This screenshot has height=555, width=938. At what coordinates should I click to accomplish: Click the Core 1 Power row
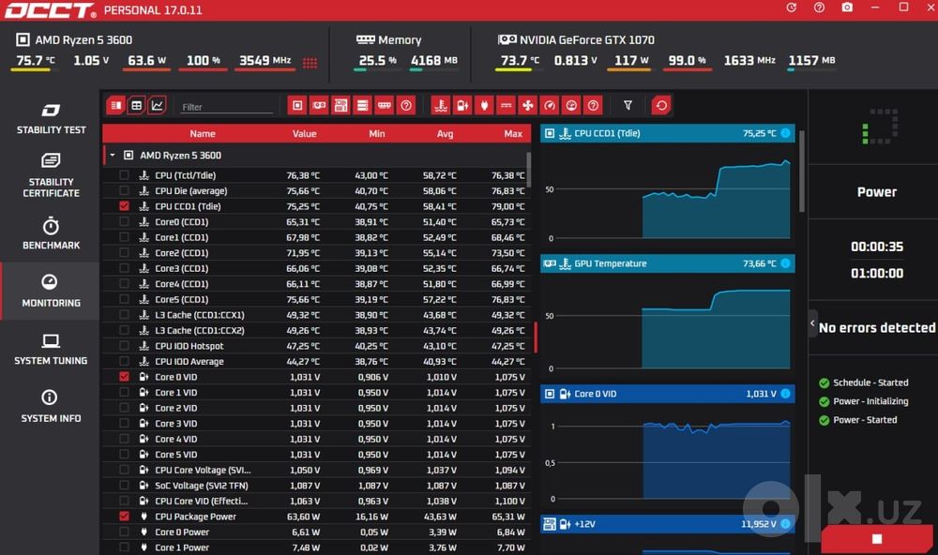click(316, 547)
